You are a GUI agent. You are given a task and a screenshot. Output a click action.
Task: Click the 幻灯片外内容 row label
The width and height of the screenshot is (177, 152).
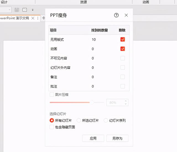coord(60,67)
